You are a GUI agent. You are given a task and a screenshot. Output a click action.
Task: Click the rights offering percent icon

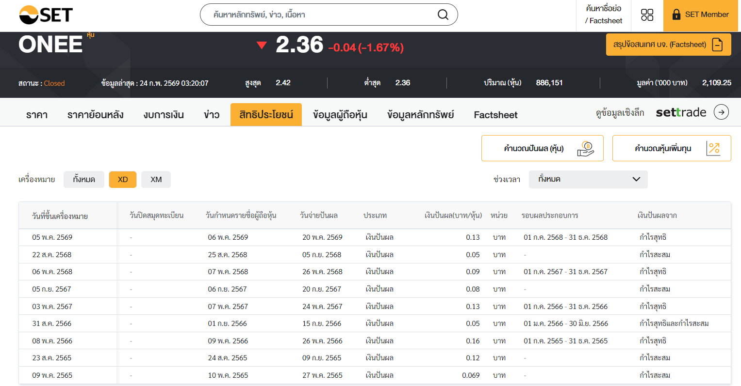pyautogui.click(x=713, y=149)
